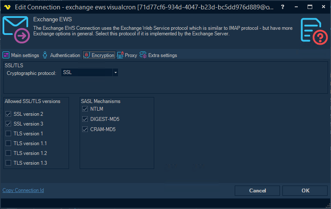Click the Authentication tab icon
The height and width of the screenshot is (209, 331).
[45, 55]
